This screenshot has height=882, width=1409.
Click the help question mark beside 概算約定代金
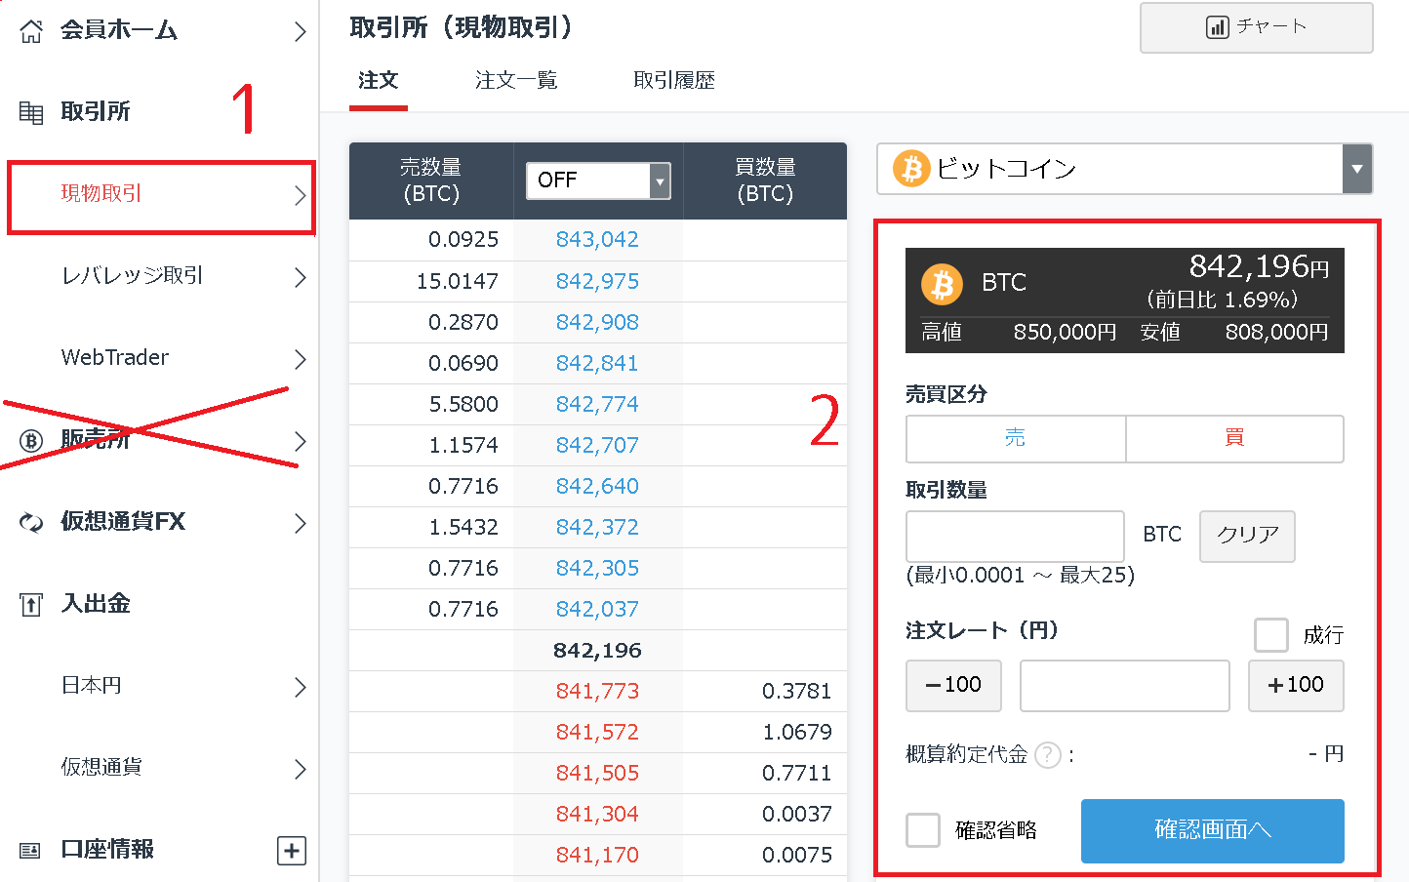point(1047,755)
